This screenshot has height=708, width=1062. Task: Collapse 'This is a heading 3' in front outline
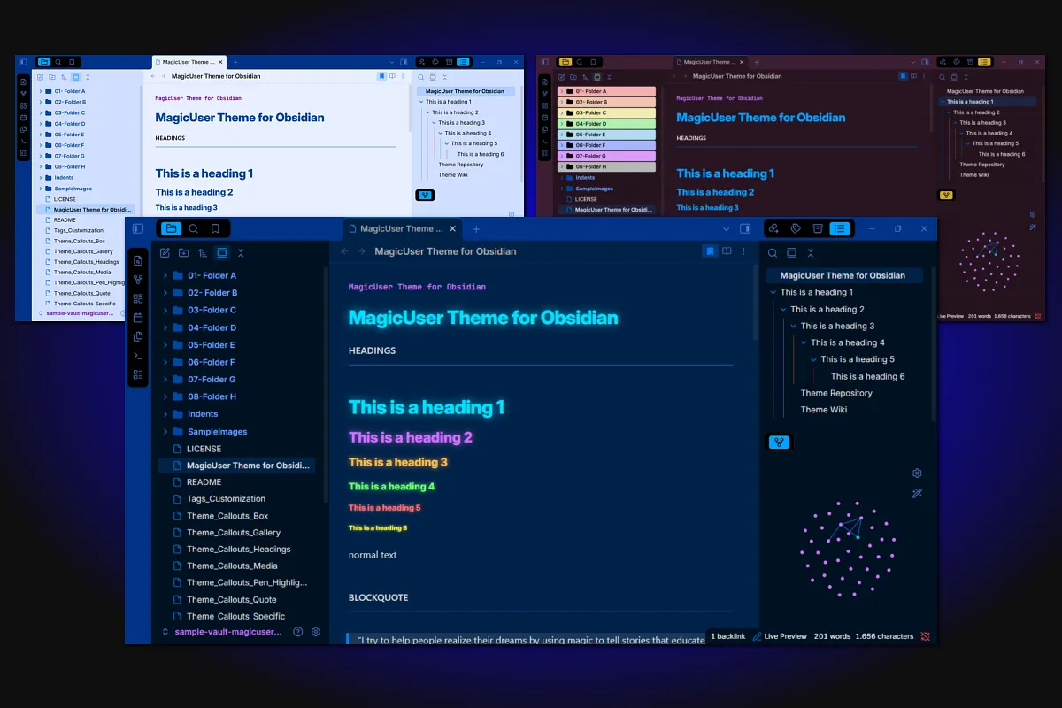(793, 326)
